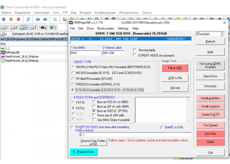Click the copy source path field C:\
Screen dimensions: 230x164
coord(135,135)
